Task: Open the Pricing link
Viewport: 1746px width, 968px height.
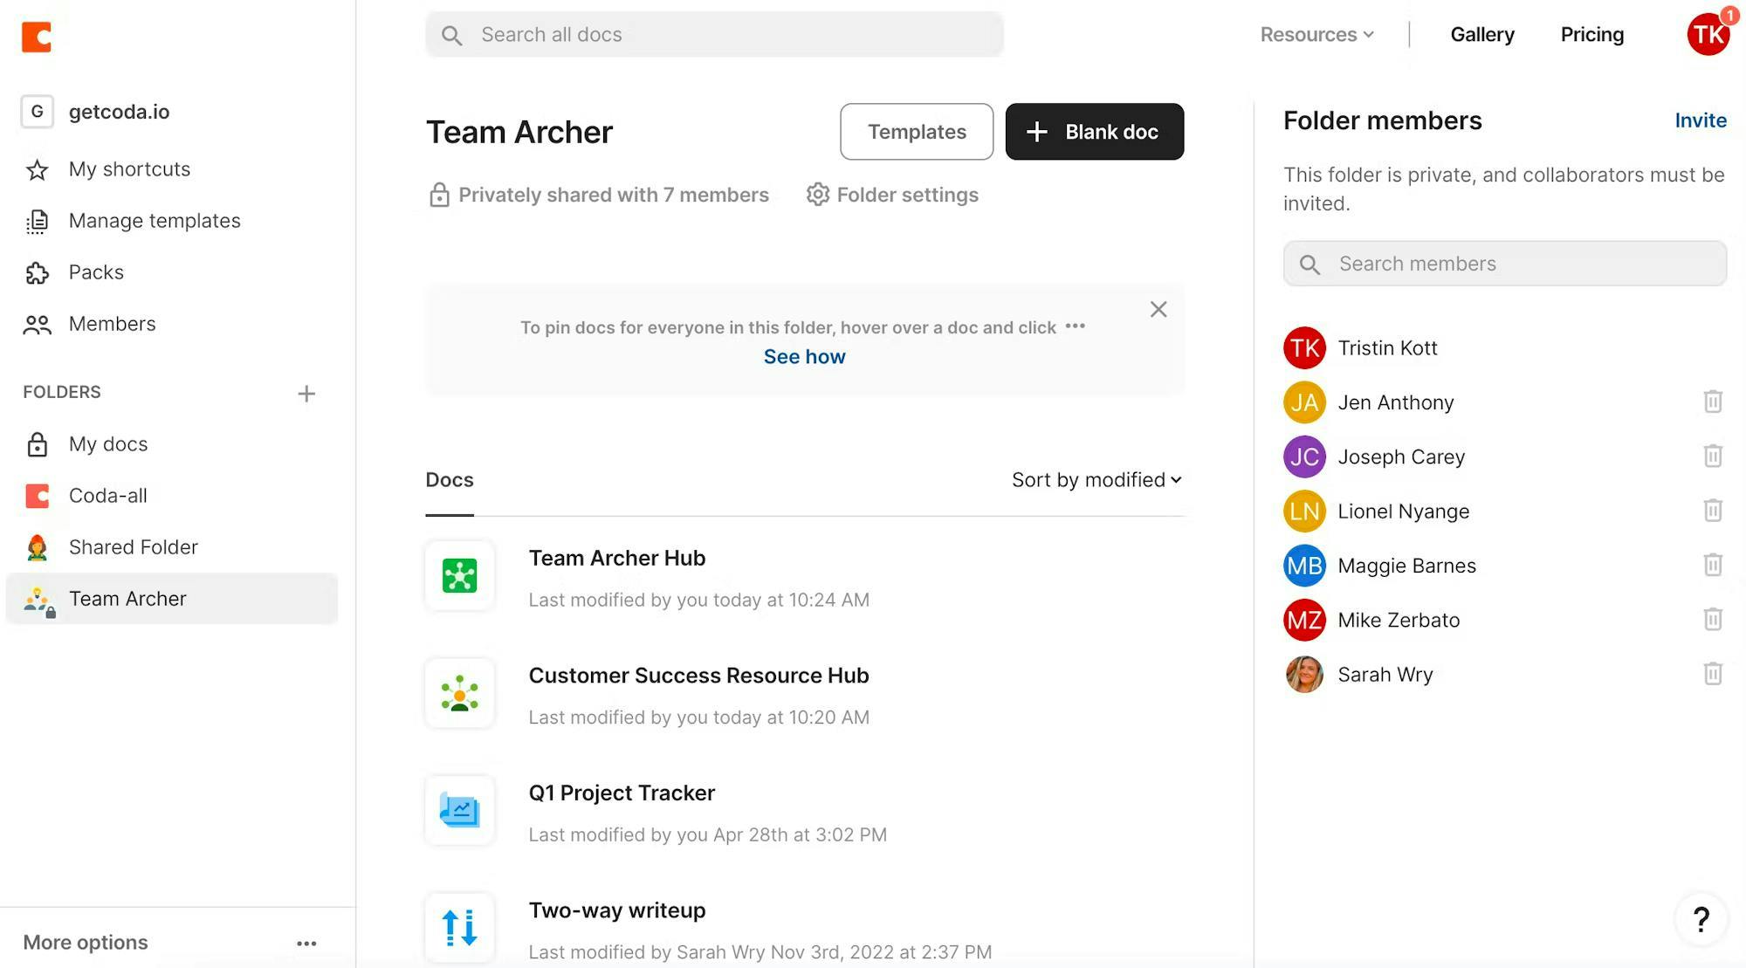Action: coord(1592,35)
